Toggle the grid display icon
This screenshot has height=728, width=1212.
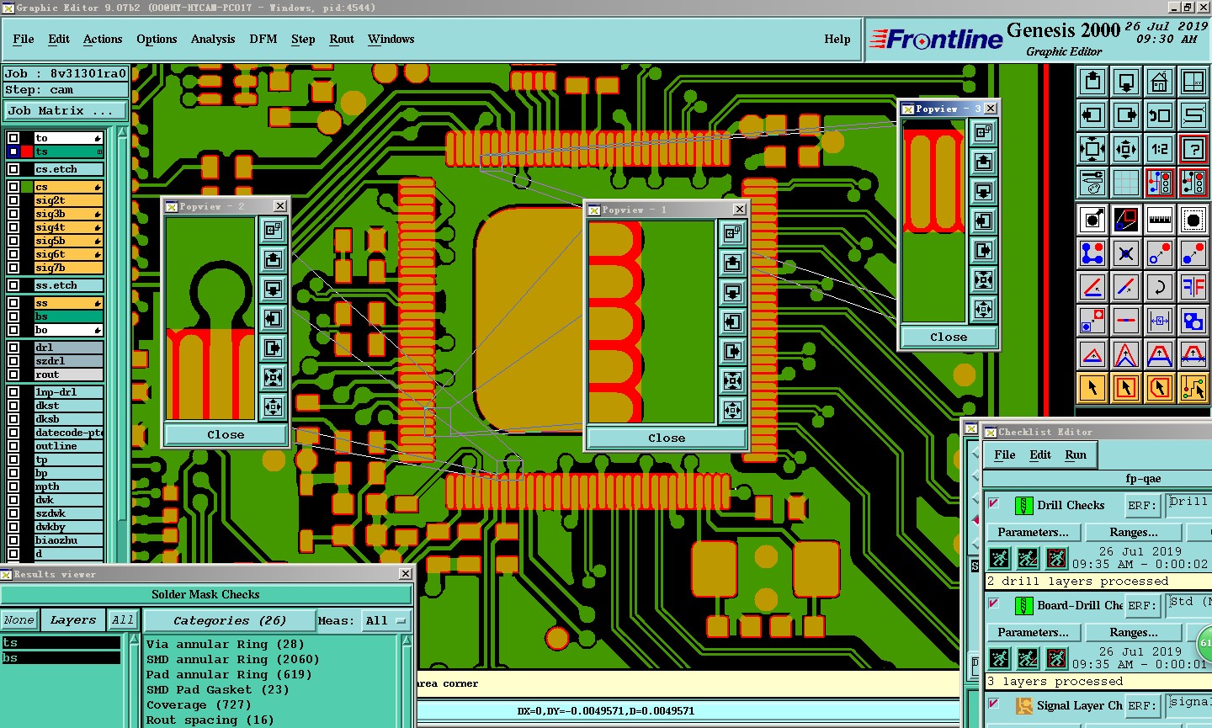(1126, 182)
